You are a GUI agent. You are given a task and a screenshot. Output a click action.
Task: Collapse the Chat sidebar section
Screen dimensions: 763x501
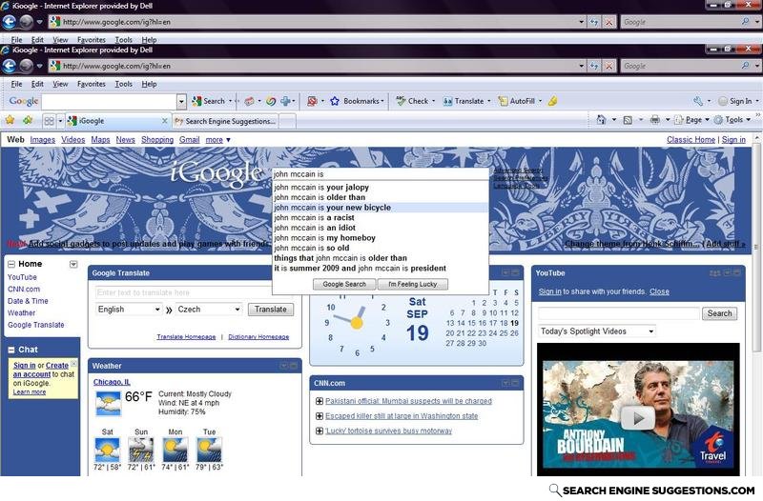(11, 350)
